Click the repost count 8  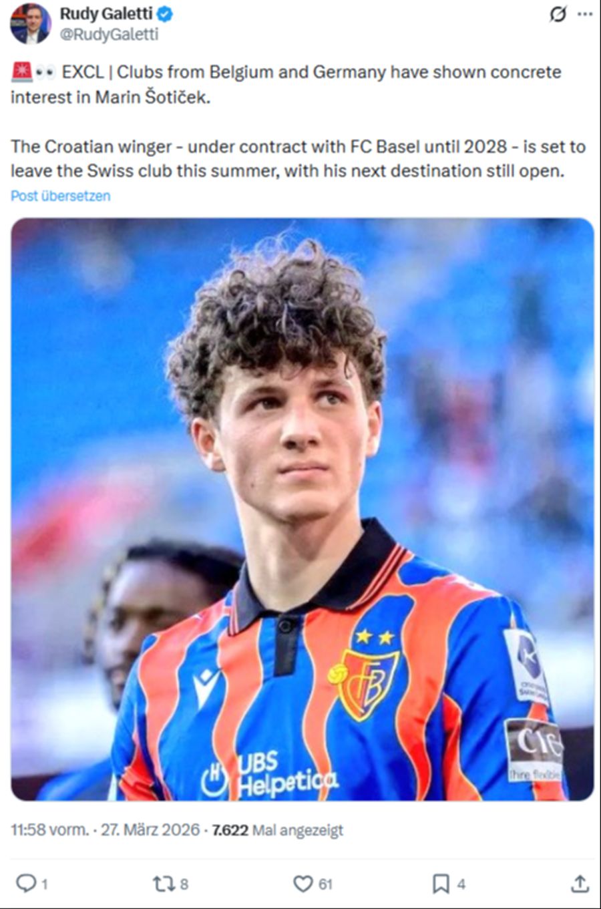184,884
